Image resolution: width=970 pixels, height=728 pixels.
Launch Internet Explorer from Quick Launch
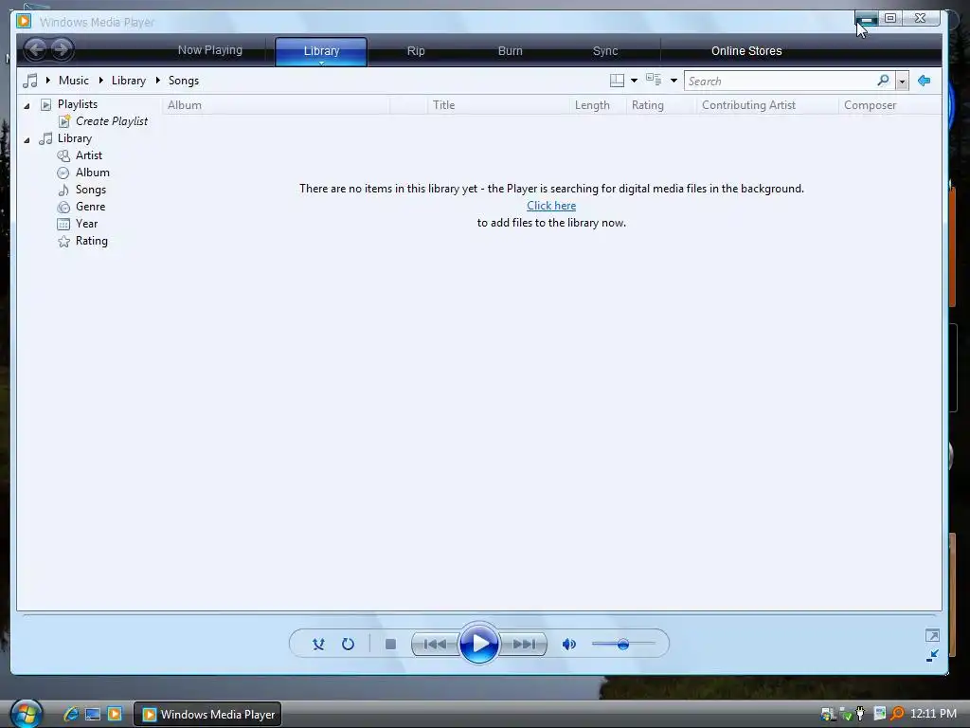click(x=71, y=714)
